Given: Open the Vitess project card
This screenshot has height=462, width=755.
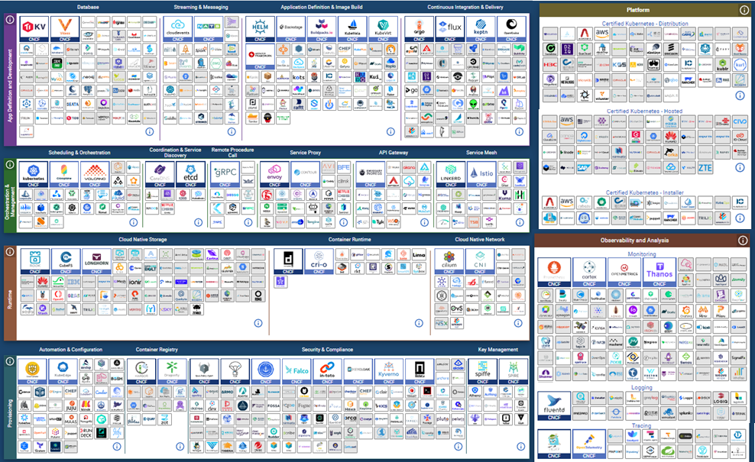Looking at the screenshot, I should [x=65, y=29].
